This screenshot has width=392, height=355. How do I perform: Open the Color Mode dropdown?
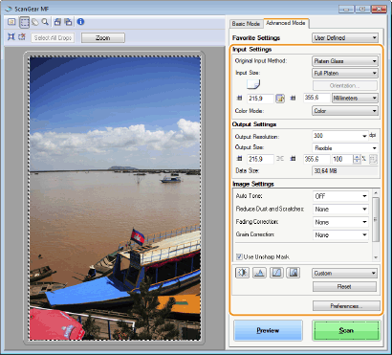345,111
